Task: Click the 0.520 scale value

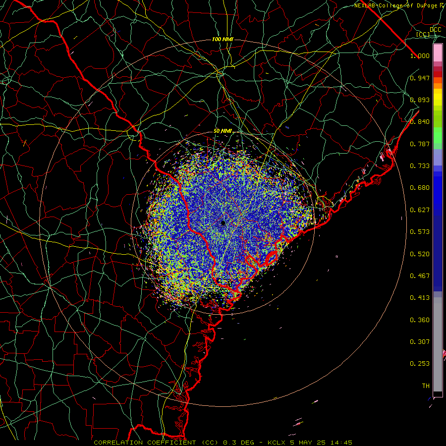Action: click(x=420, y=254)
